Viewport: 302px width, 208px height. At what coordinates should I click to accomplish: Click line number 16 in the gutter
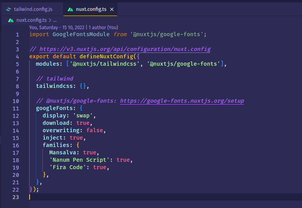(16, 145)
